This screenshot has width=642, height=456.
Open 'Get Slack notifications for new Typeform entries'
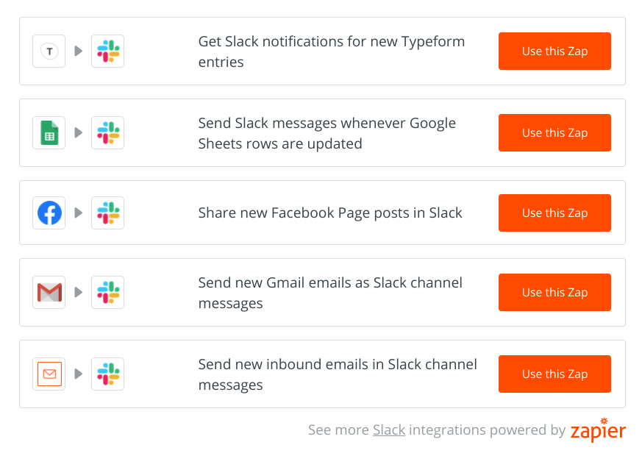point(331,51)
